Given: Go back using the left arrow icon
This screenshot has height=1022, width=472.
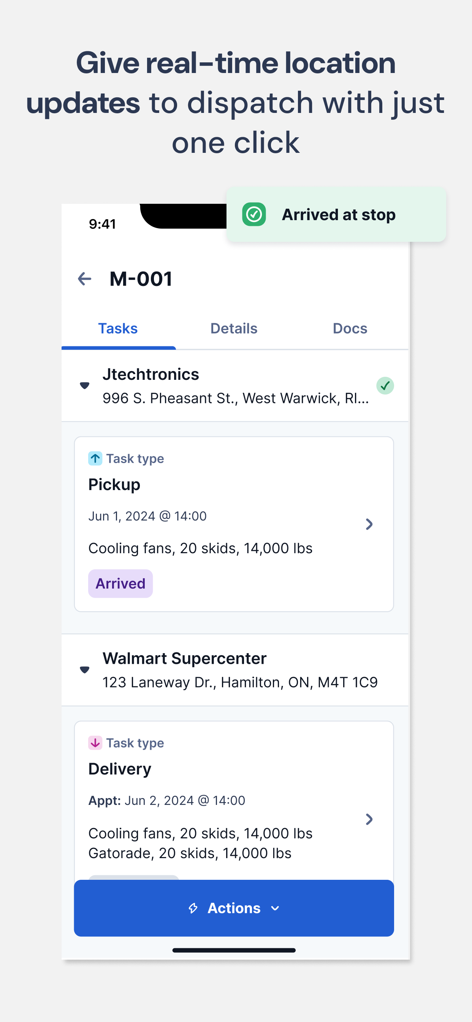Looking at the screenshot, I should click(x=84, y=279).
